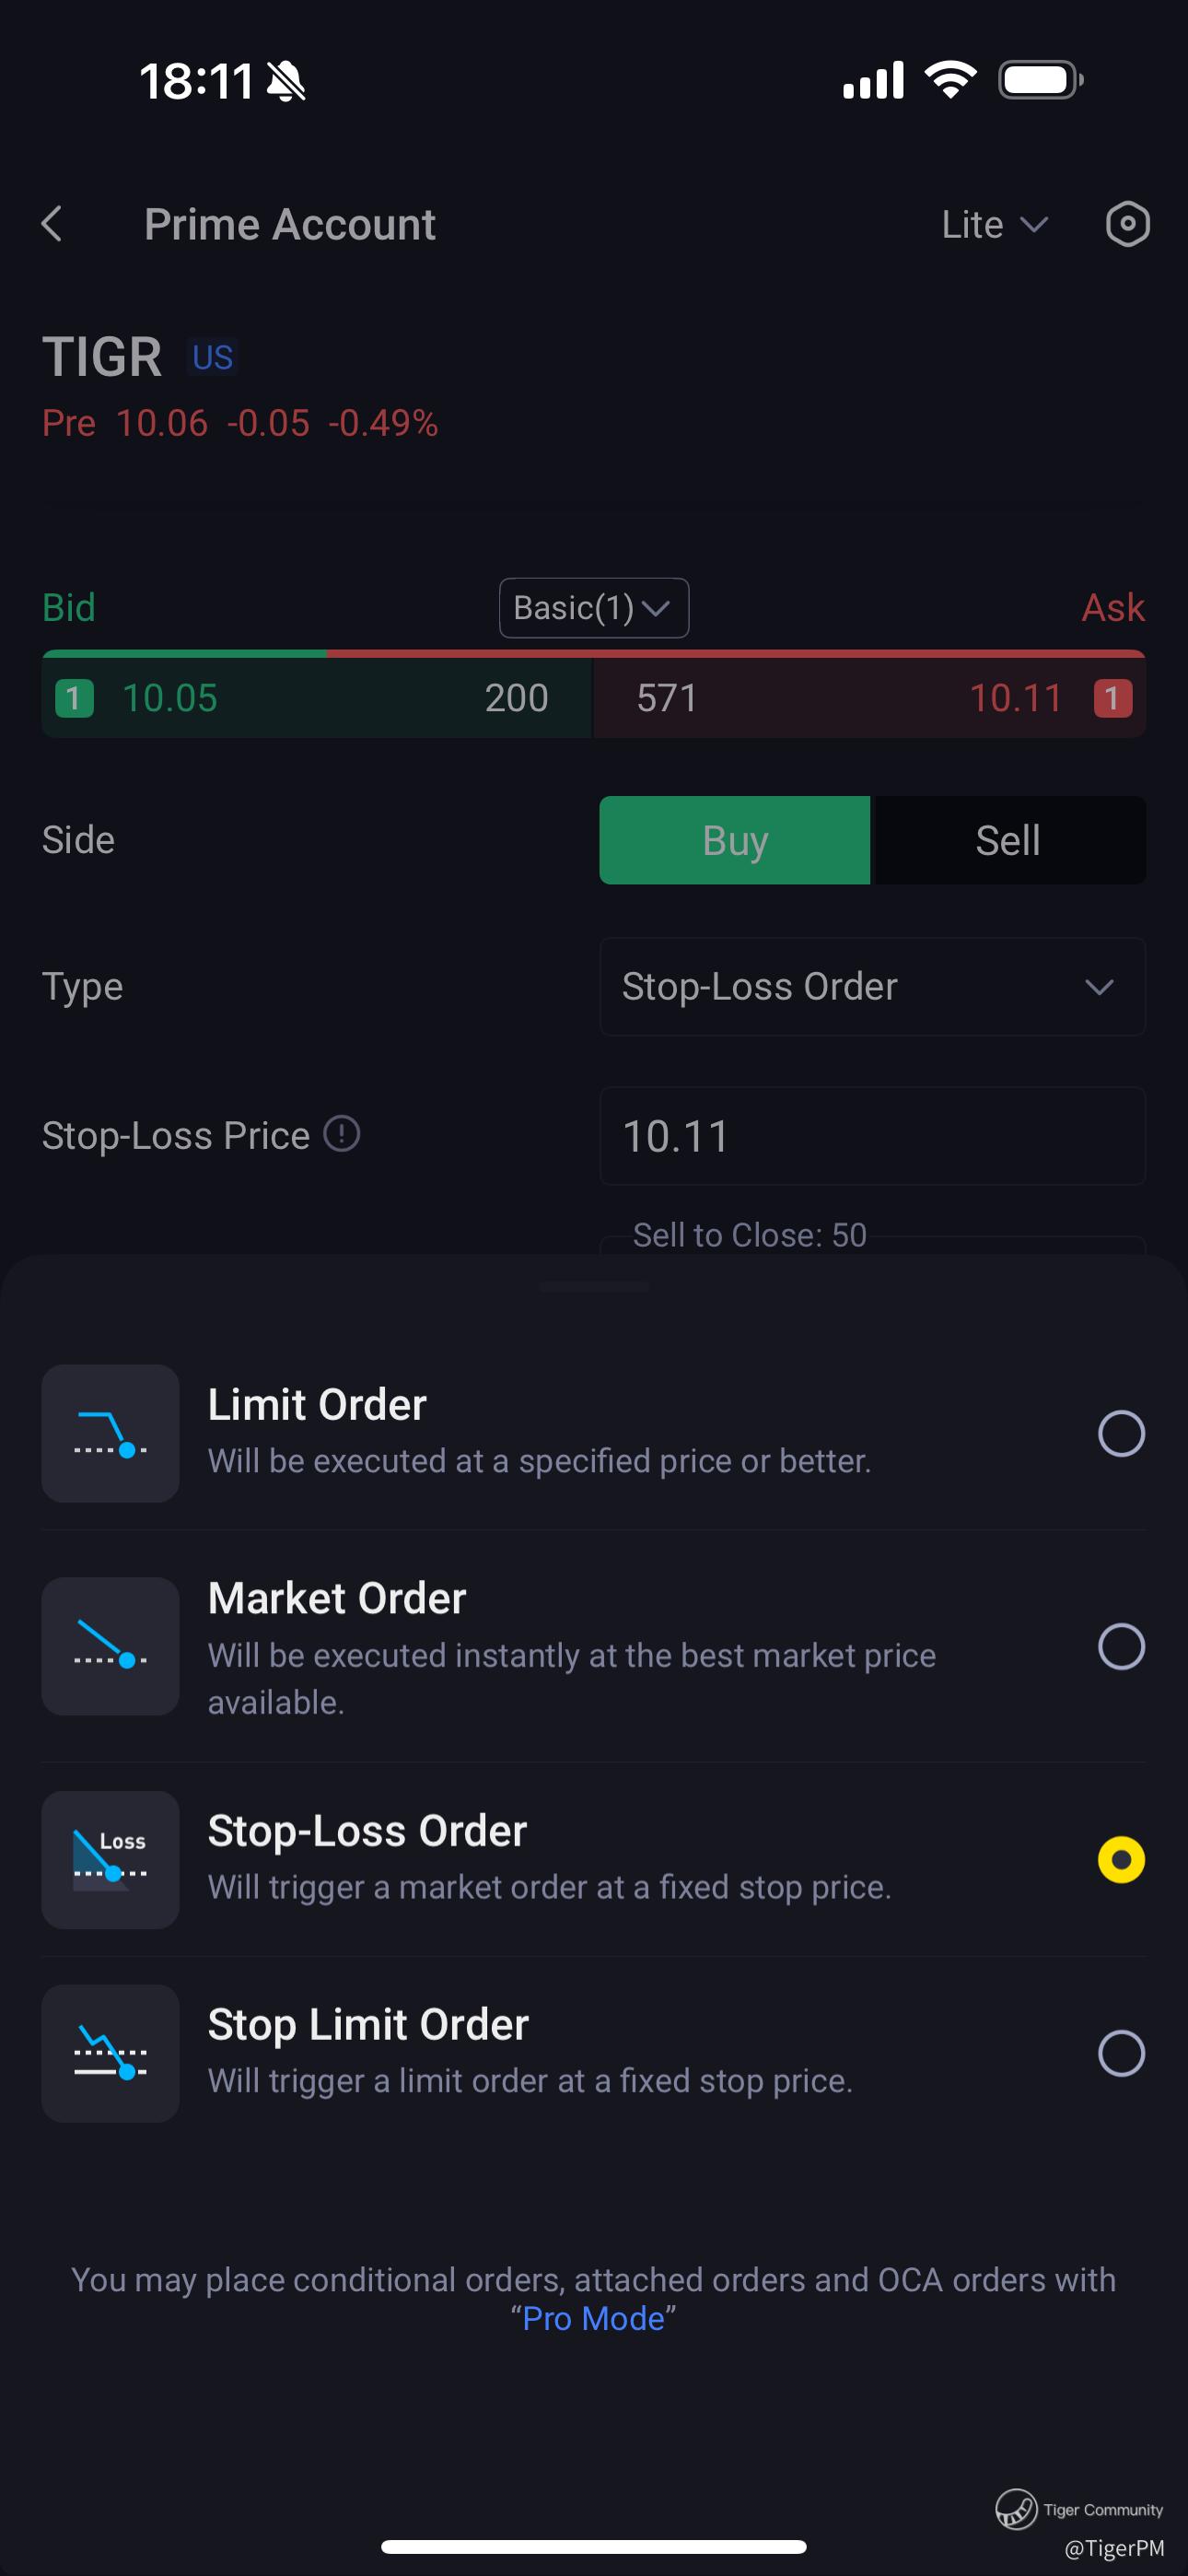
Task: Open the settings hexagon icon
Action: point(1127,224)
